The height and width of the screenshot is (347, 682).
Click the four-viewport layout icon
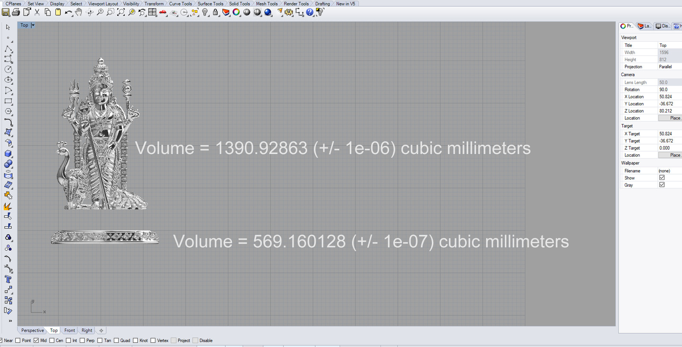(x=152, y=12)
